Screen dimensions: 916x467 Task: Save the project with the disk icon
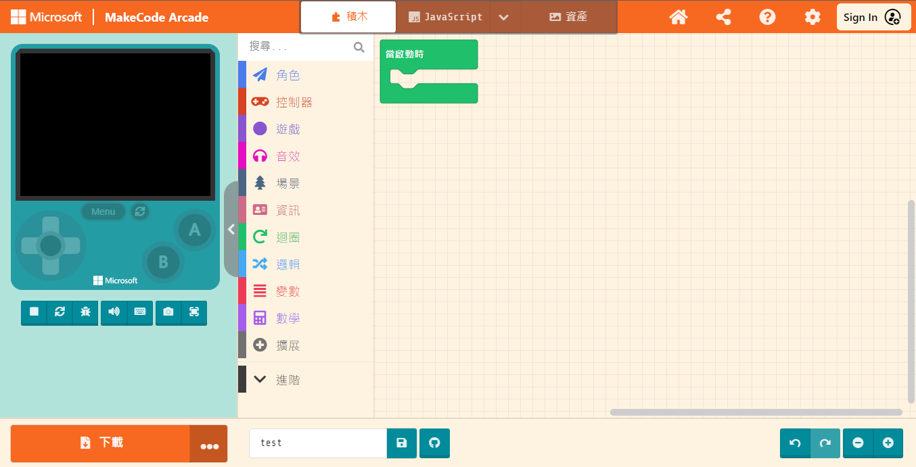click(402, 443)
